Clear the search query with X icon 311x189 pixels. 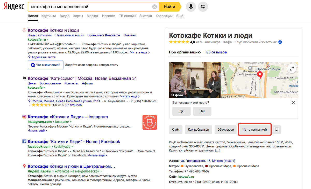(x=154, y=7)
